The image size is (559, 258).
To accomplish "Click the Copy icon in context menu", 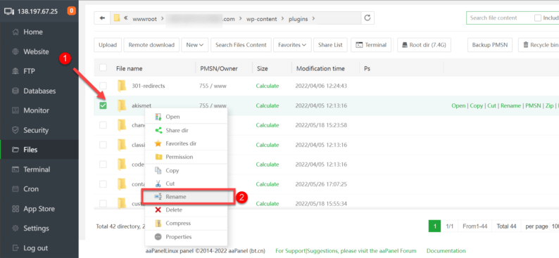I will [158, 170].
